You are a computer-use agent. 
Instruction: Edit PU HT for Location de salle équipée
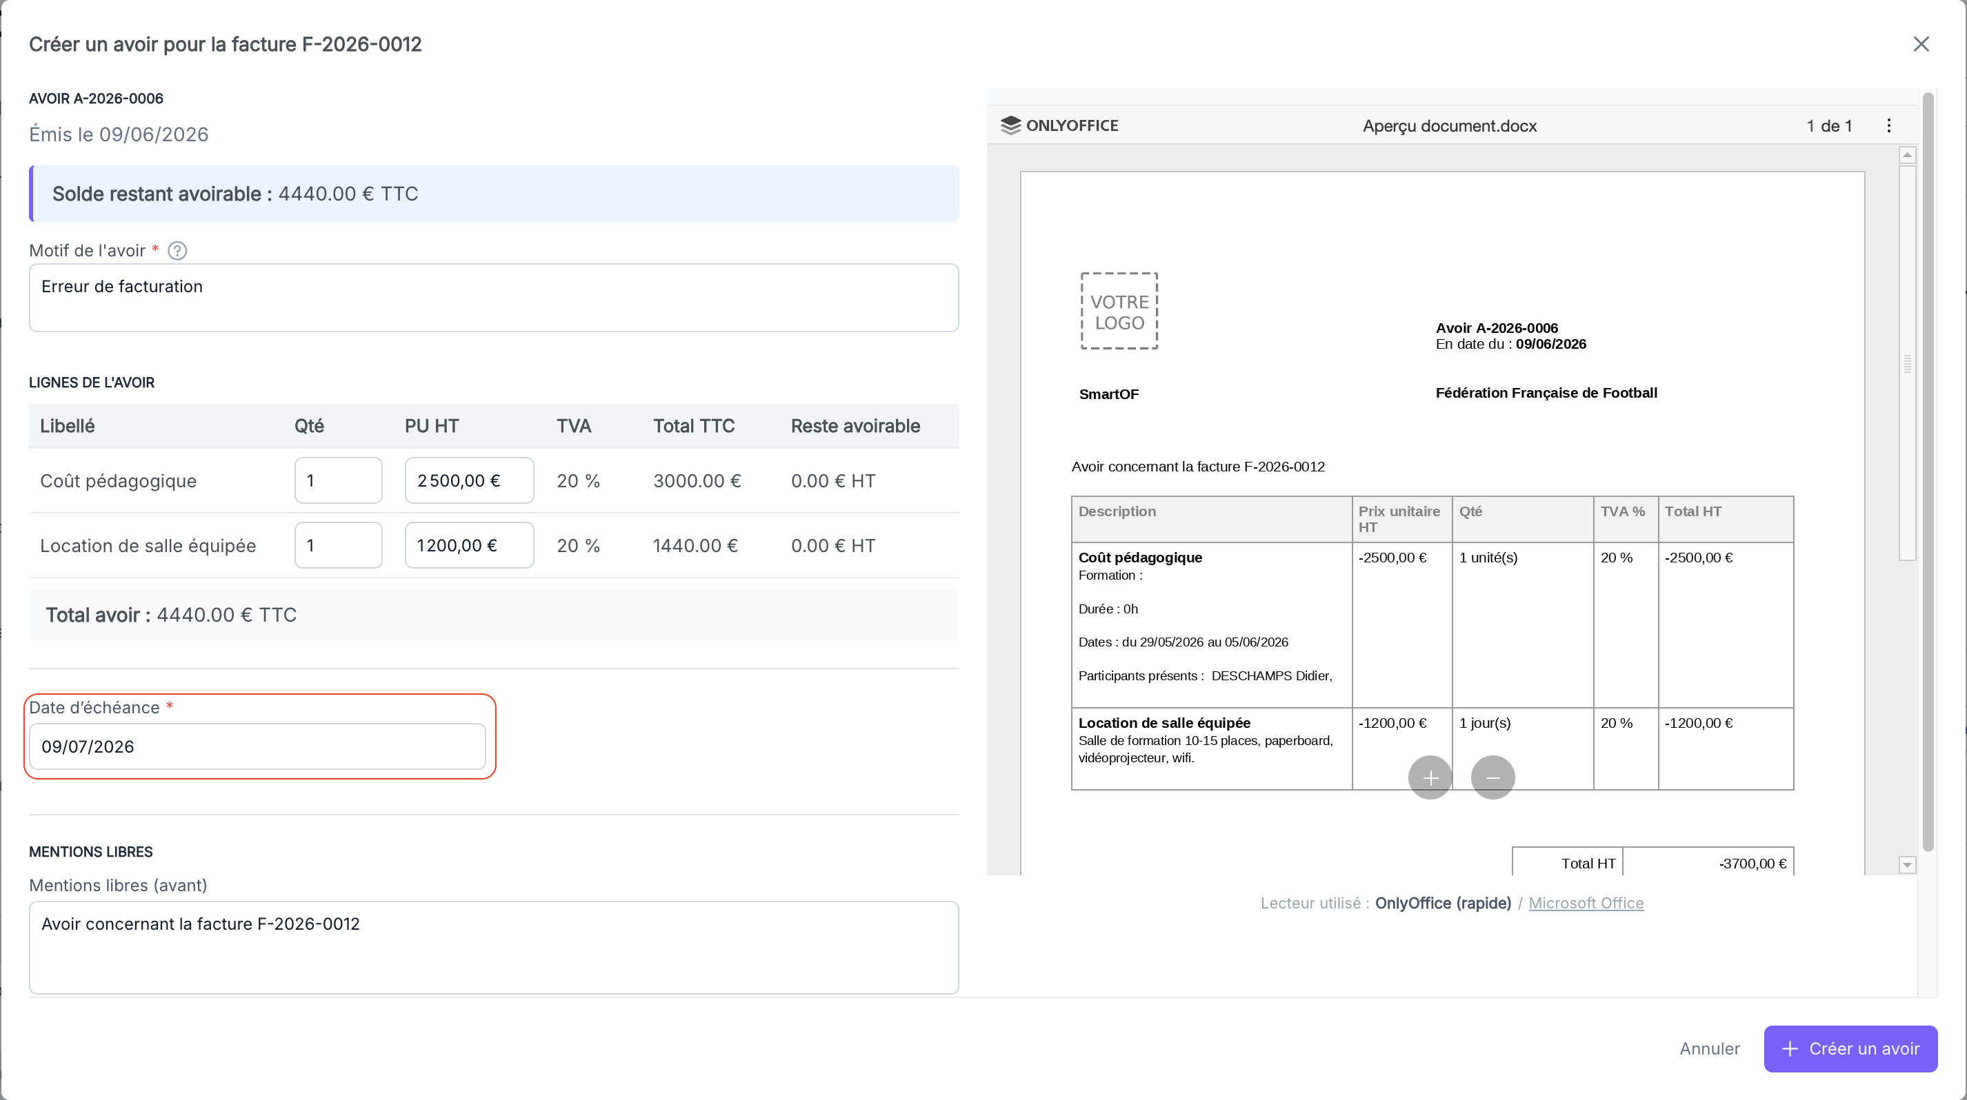pos(469,544)
